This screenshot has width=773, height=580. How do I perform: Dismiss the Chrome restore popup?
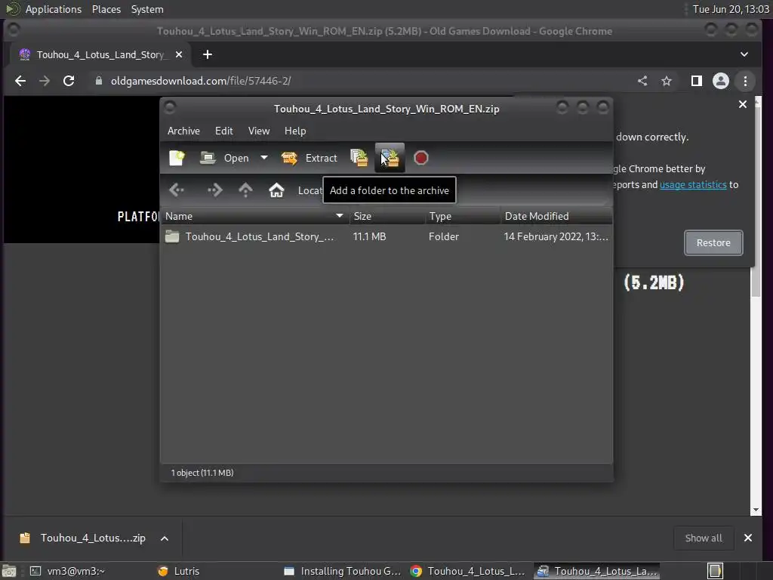pyautogui.click(x=743, y=104)
